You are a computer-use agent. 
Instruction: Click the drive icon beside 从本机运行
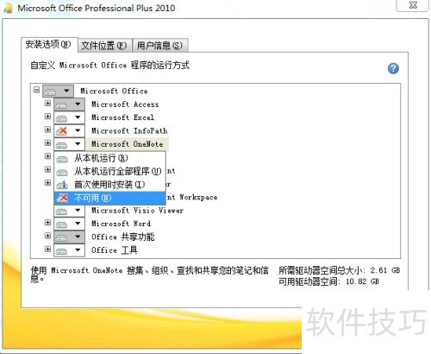pyautogui.click(x=62, y=159)
